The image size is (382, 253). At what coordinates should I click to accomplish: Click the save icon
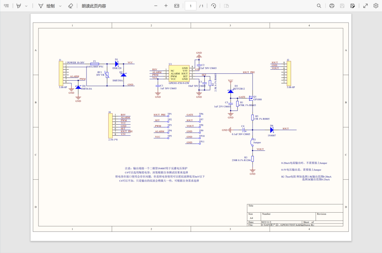coord(342,6)
